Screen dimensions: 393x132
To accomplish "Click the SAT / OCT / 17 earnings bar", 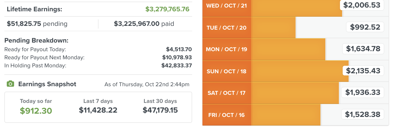I will coord(295,93).
